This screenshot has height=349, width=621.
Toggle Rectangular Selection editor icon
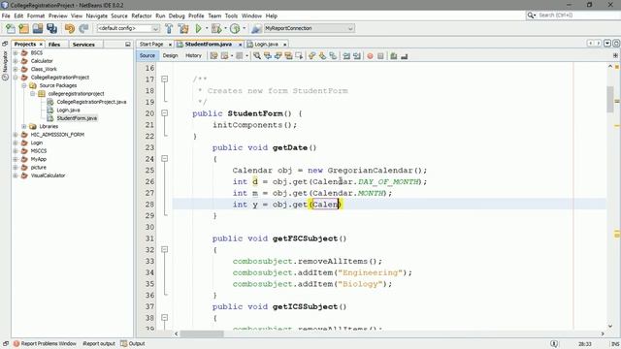tap(299, 56)
